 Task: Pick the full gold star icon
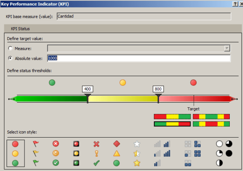tap(136, 163)
